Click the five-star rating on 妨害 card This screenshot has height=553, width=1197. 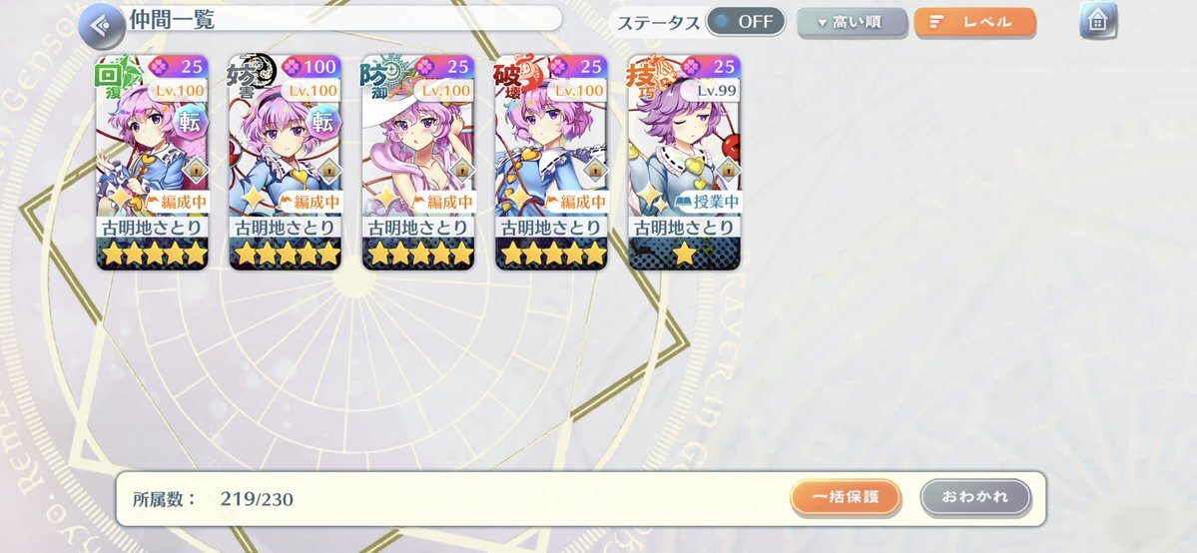(286, 253)
